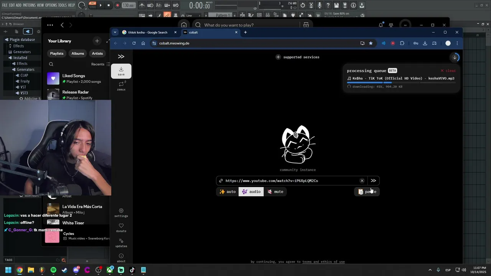
Task: Select mute download mode
Action: click(275, 192)
